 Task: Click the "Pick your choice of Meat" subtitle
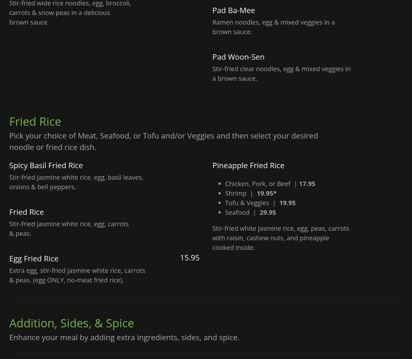tap(164, 141)
